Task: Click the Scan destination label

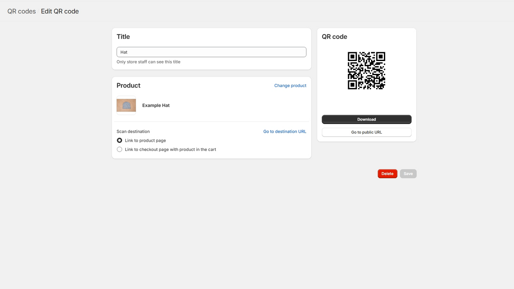Action: [x=133, y=131]
